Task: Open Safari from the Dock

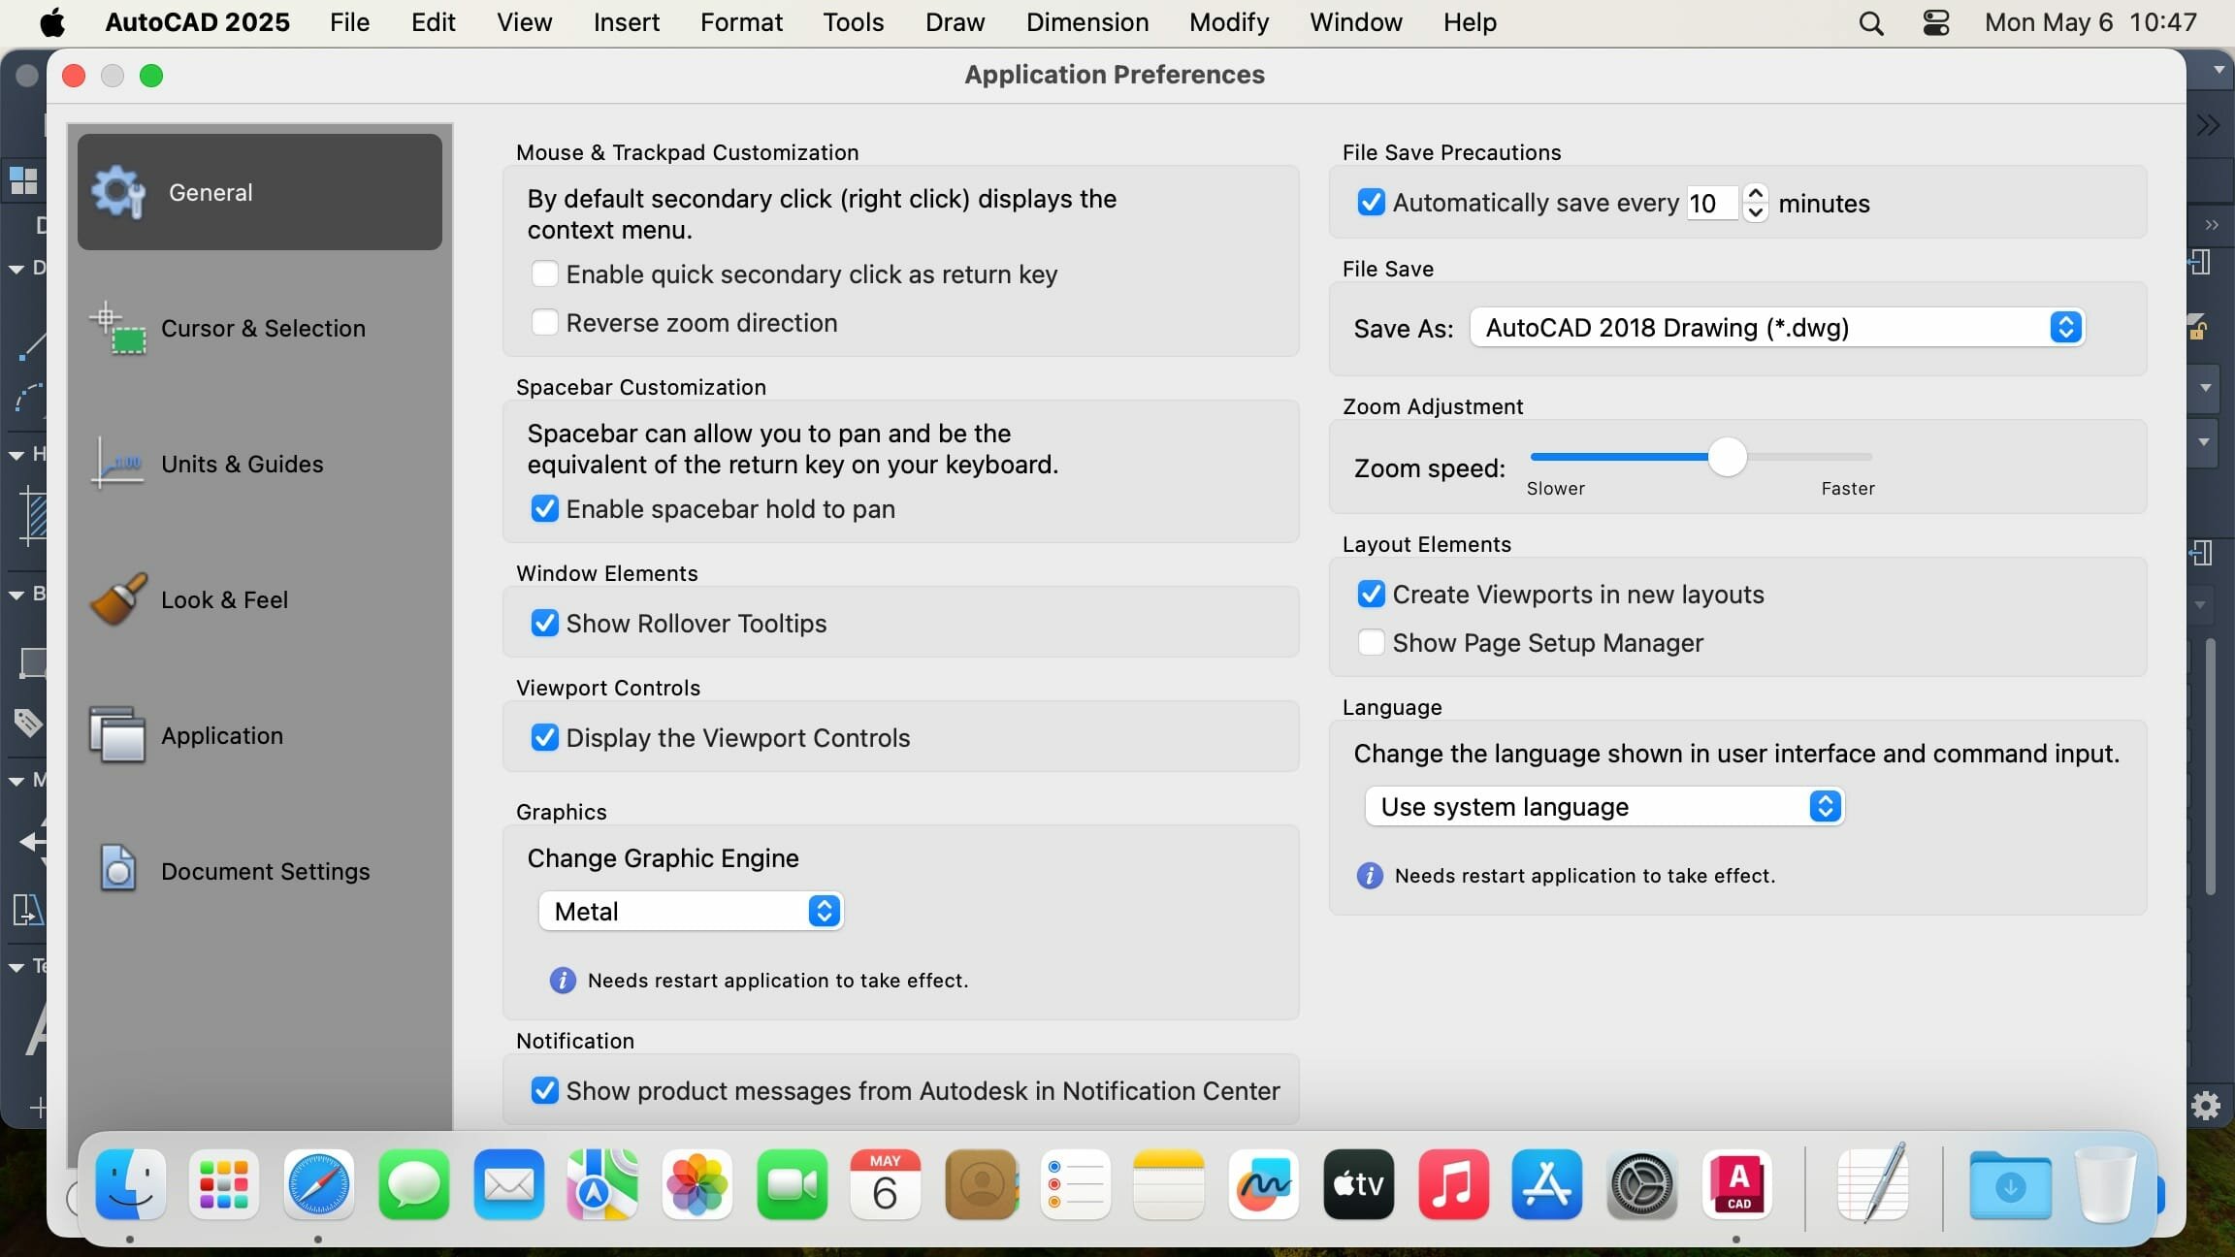Action: click(318, 1184)
